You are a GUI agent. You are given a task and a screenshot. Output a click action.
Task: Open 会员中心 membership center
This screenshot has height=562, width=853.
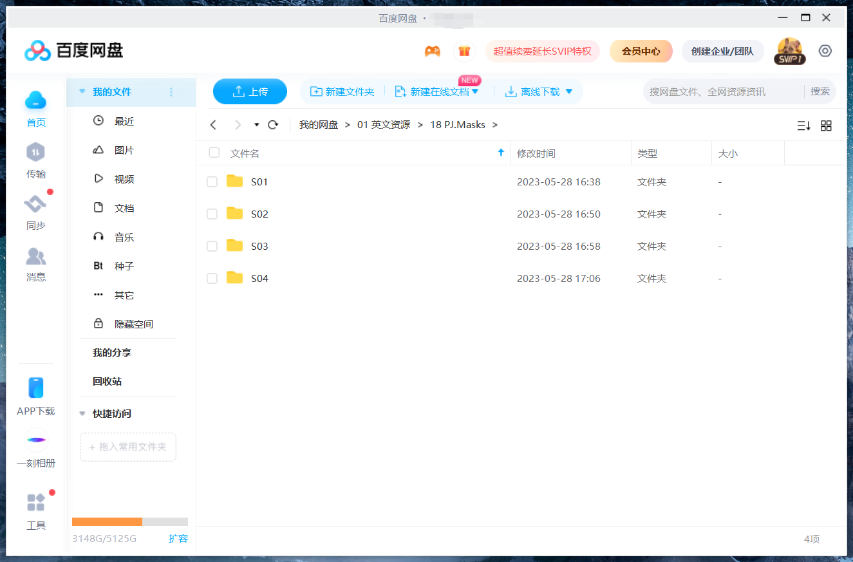point(641,50)
